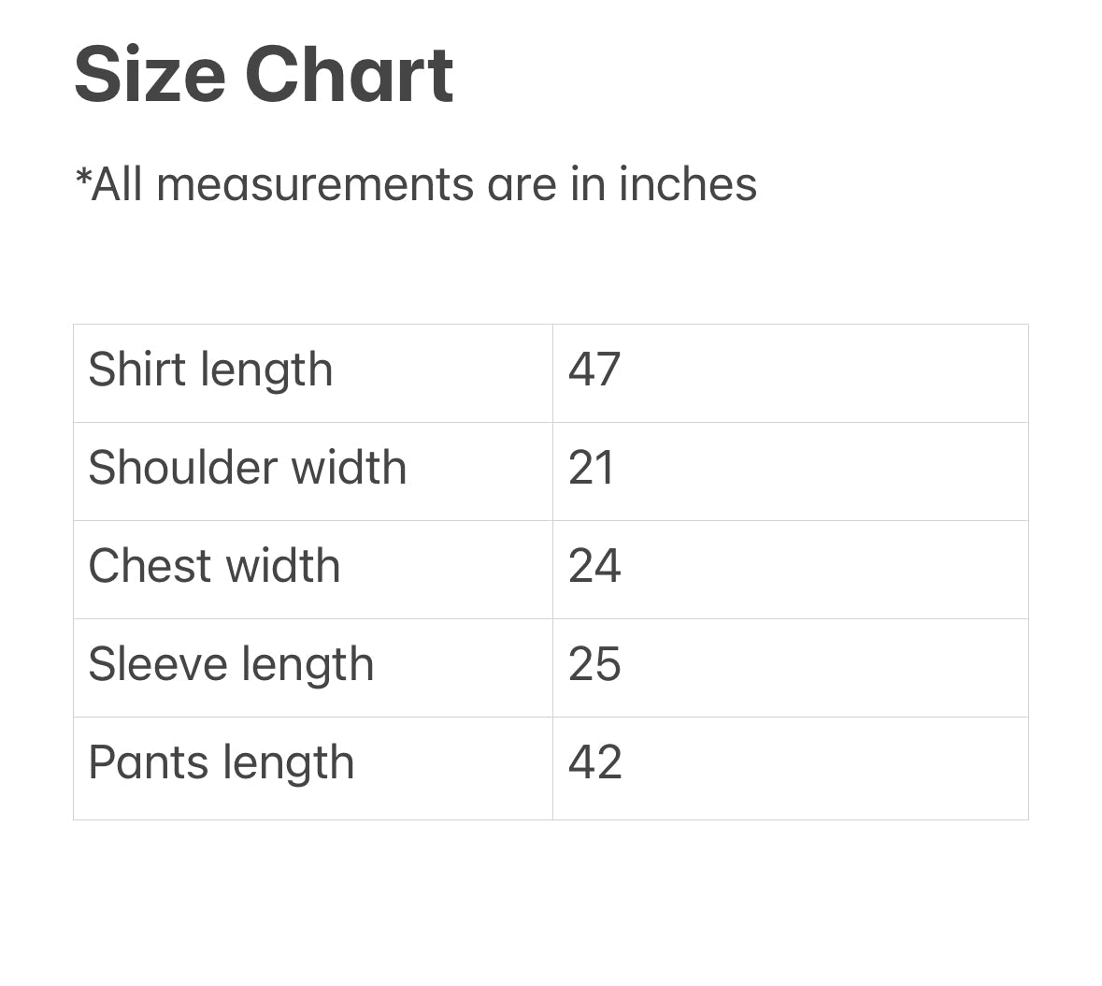This screenshot has width=1102, height=986.
Task: Click the "All measurements are in inches" note
Action: [416, 183]
